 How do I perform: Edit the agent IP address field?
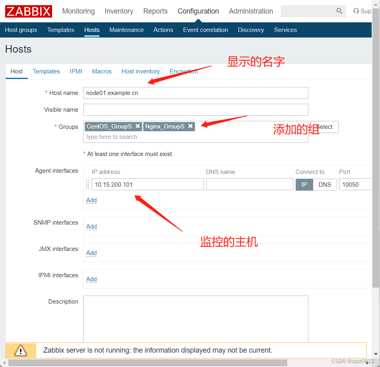pos(147,185)
